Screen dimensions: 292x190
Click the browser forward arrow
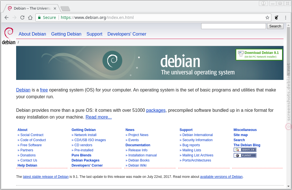(14, 18)
